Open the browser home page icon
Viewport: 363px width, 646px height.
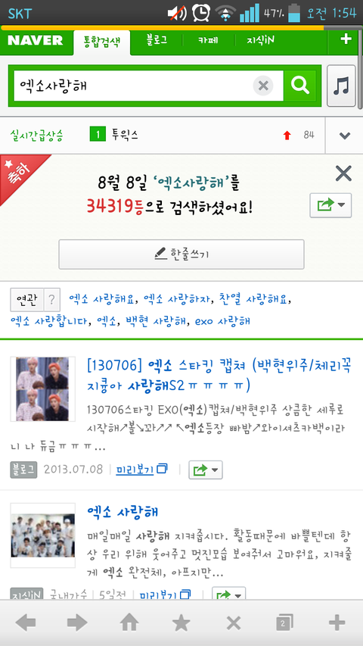pos(129,623)
